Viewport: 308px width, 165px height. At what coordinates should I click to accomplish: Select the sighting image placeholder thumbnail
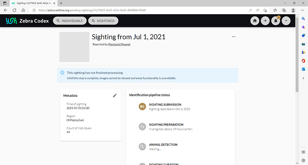(74, 47)
